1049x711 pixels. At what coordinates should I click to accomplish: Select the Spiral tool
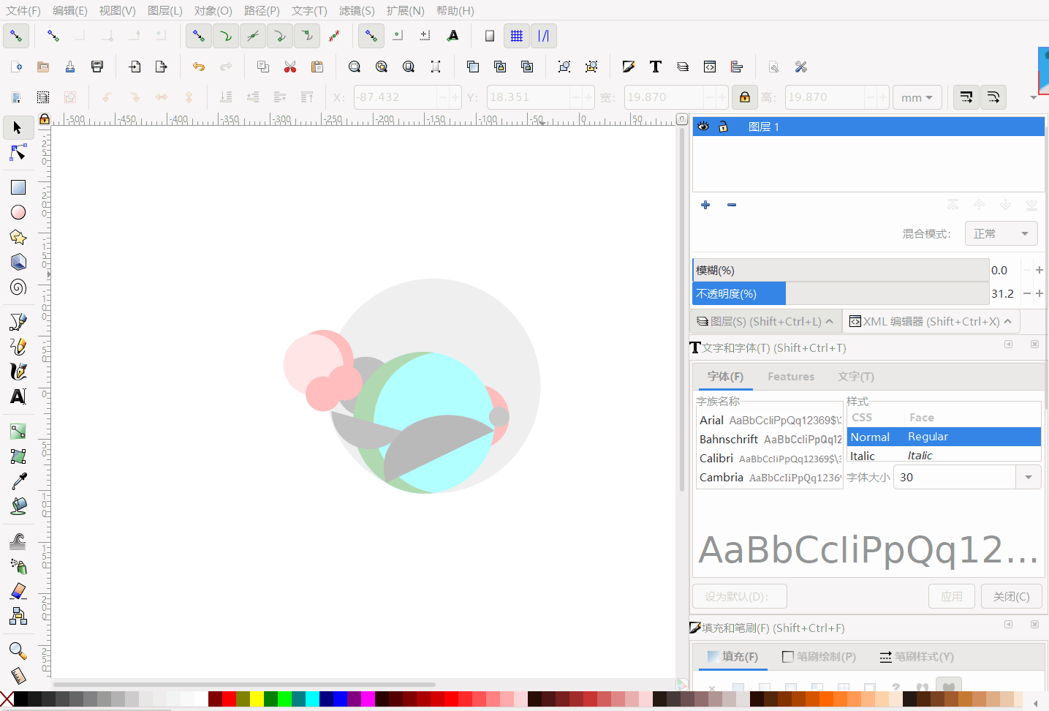18,287
